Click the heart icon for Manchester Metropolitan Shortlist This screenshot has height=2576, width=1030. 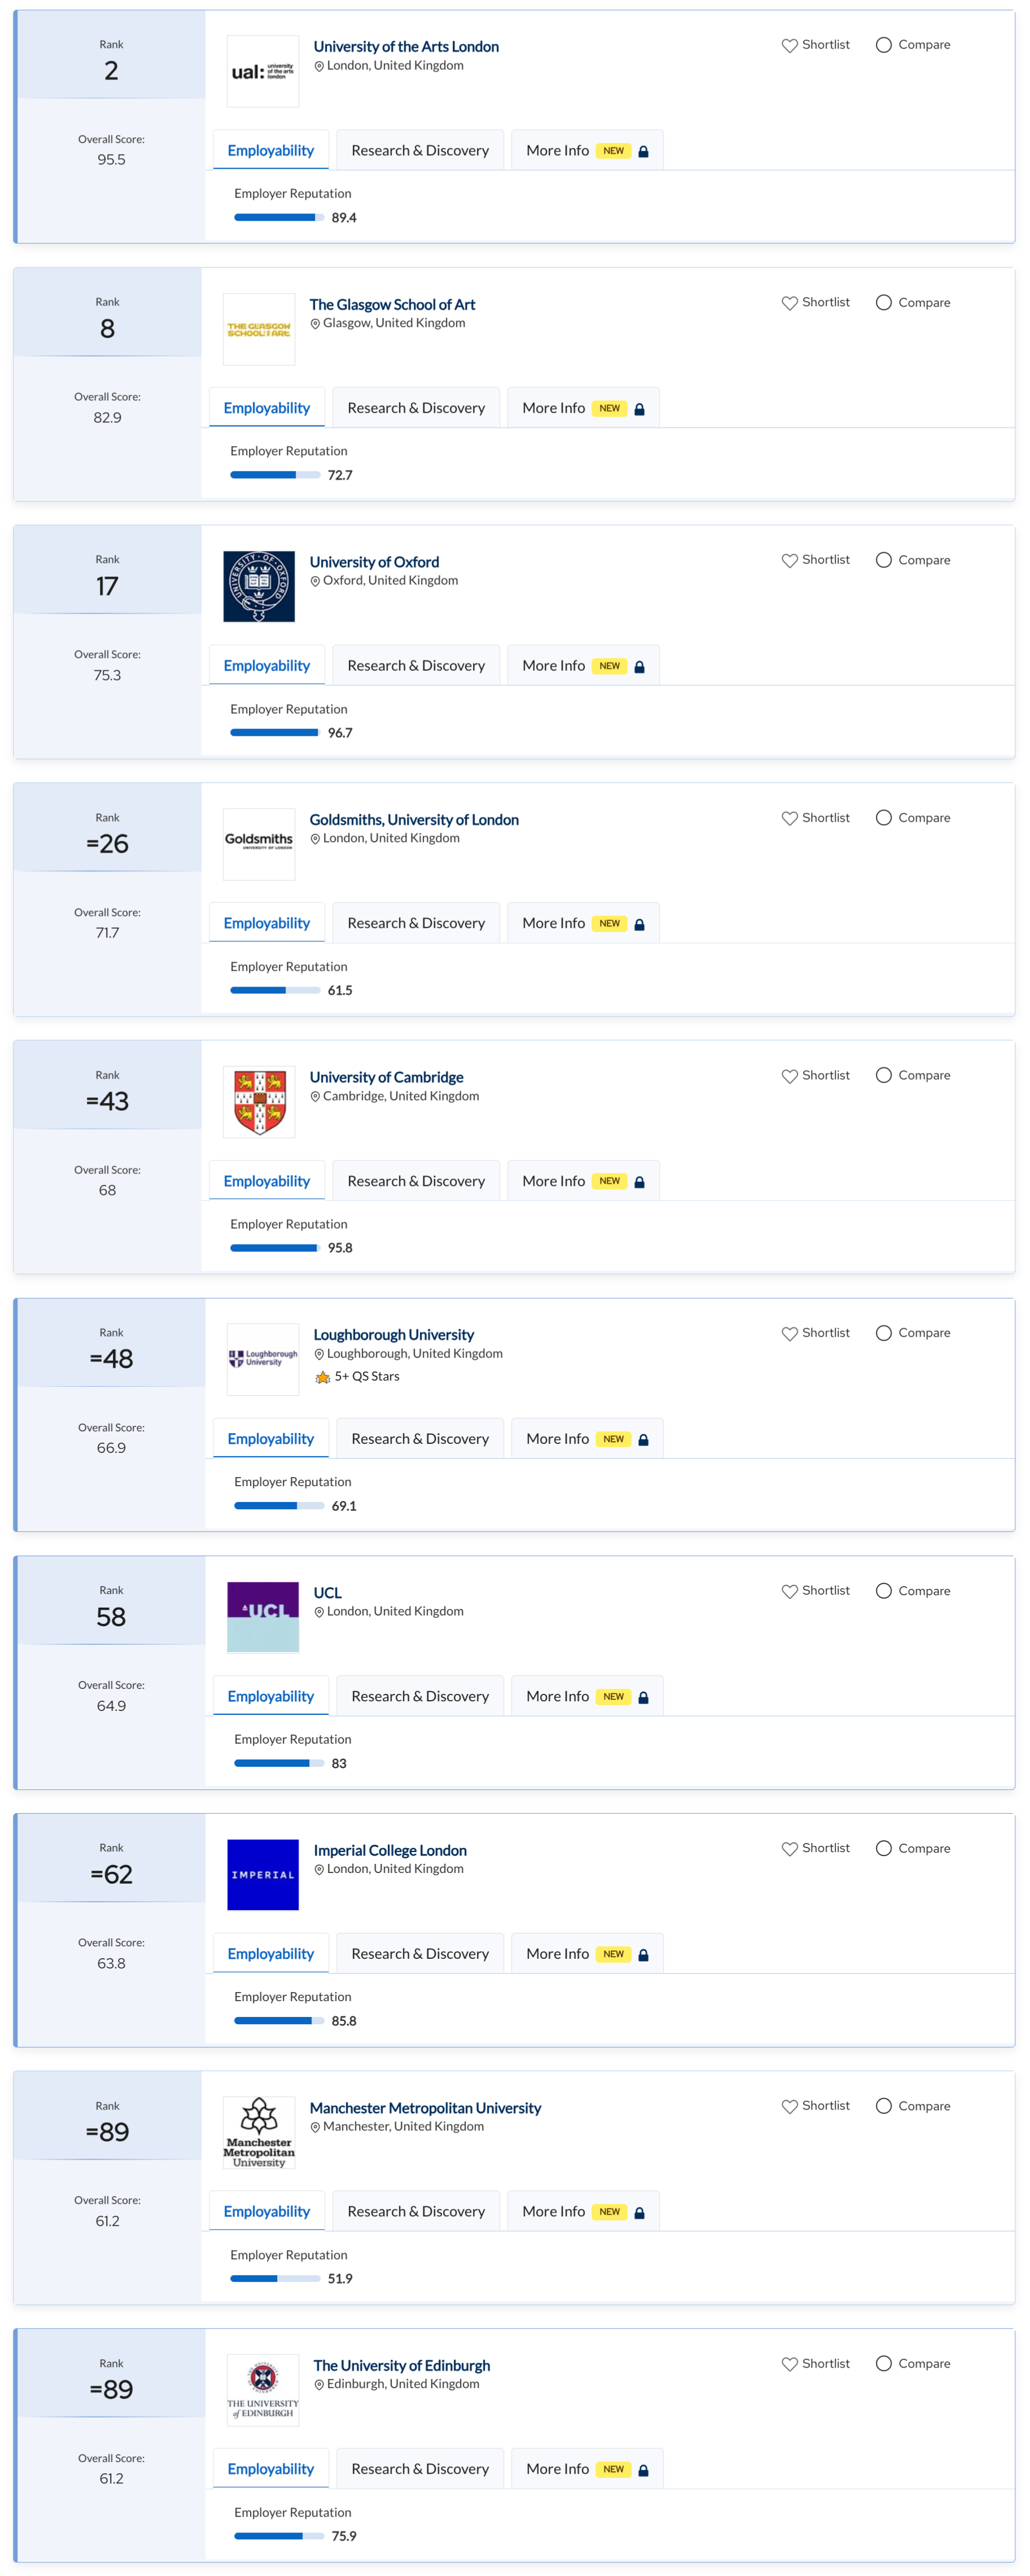(789, 2106)
